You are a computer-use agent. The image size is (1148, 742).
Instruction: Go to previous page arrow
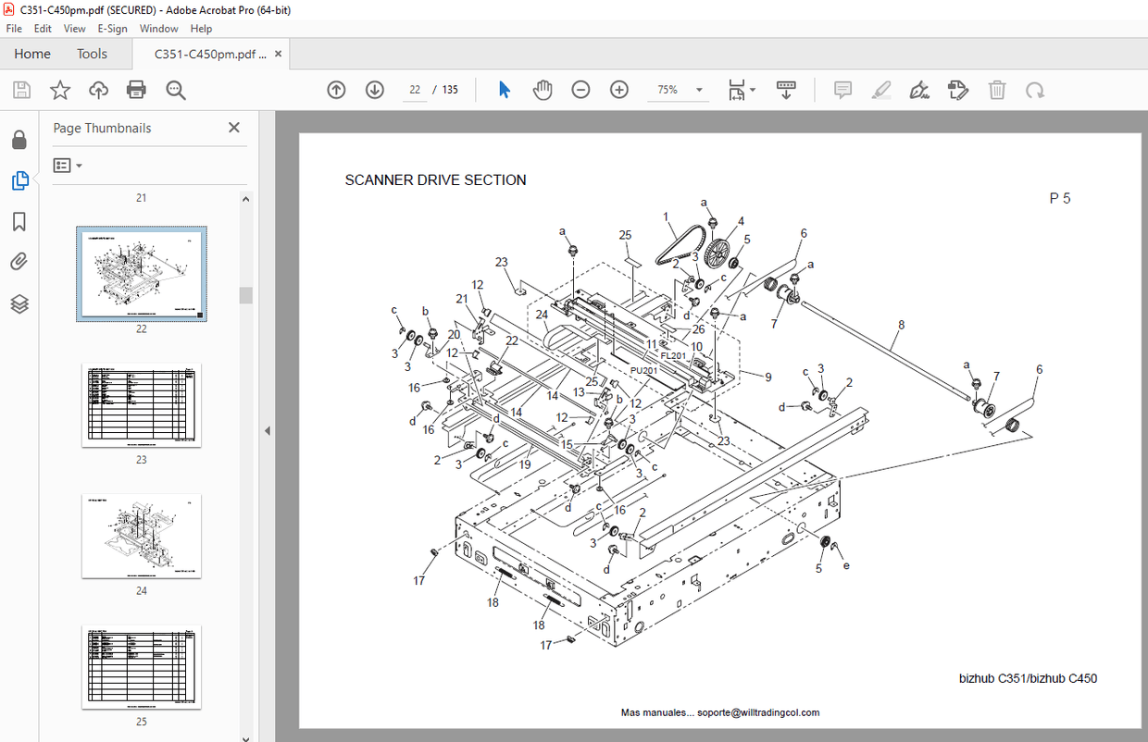click(x=336, y=90)
